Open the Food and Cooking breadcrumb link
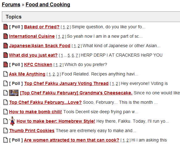The width and height of the screenshot is (180, 145). (x=48, y=5)
